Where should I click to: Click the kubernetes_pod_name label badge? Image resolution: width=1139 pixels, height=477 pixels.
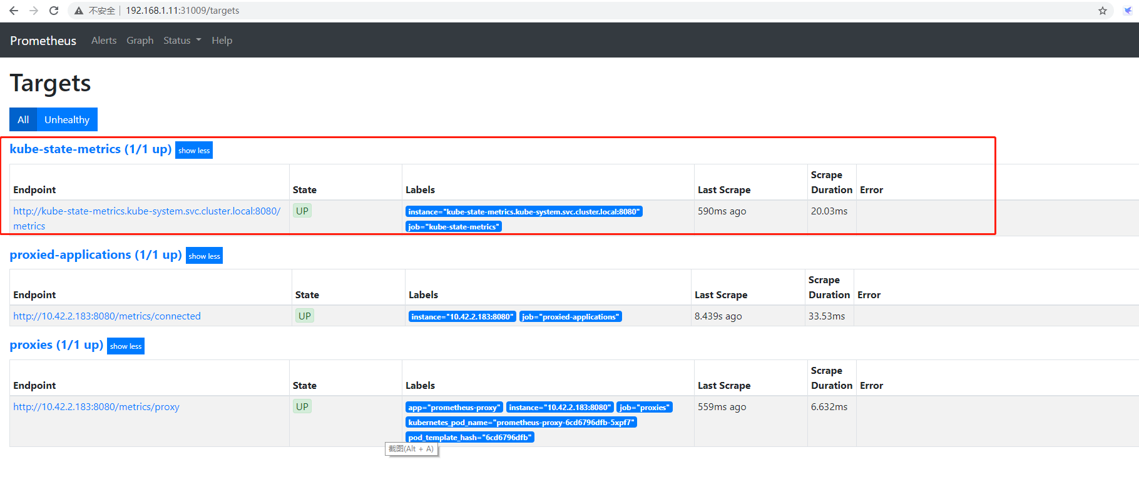click(x=521, y=422)
